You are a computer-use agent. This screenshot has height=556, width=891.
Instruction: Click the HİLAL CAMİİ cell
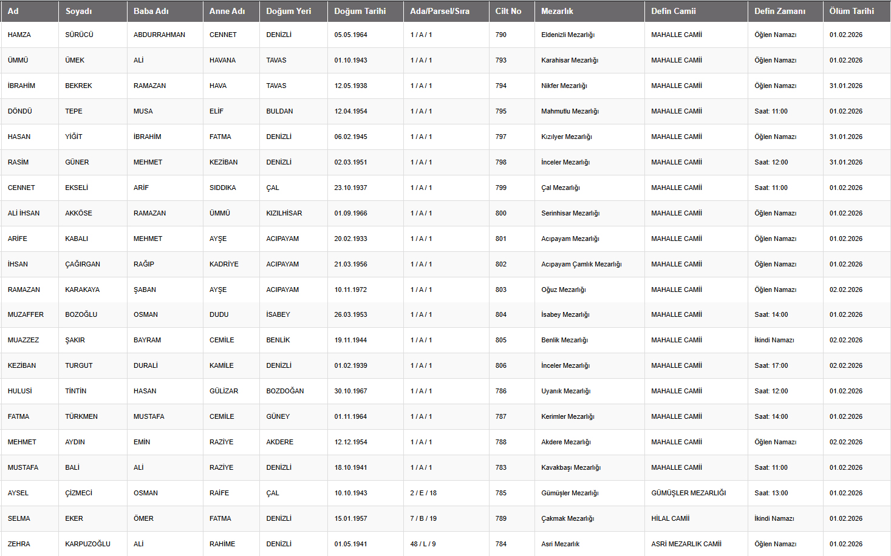tap(671, 518)
